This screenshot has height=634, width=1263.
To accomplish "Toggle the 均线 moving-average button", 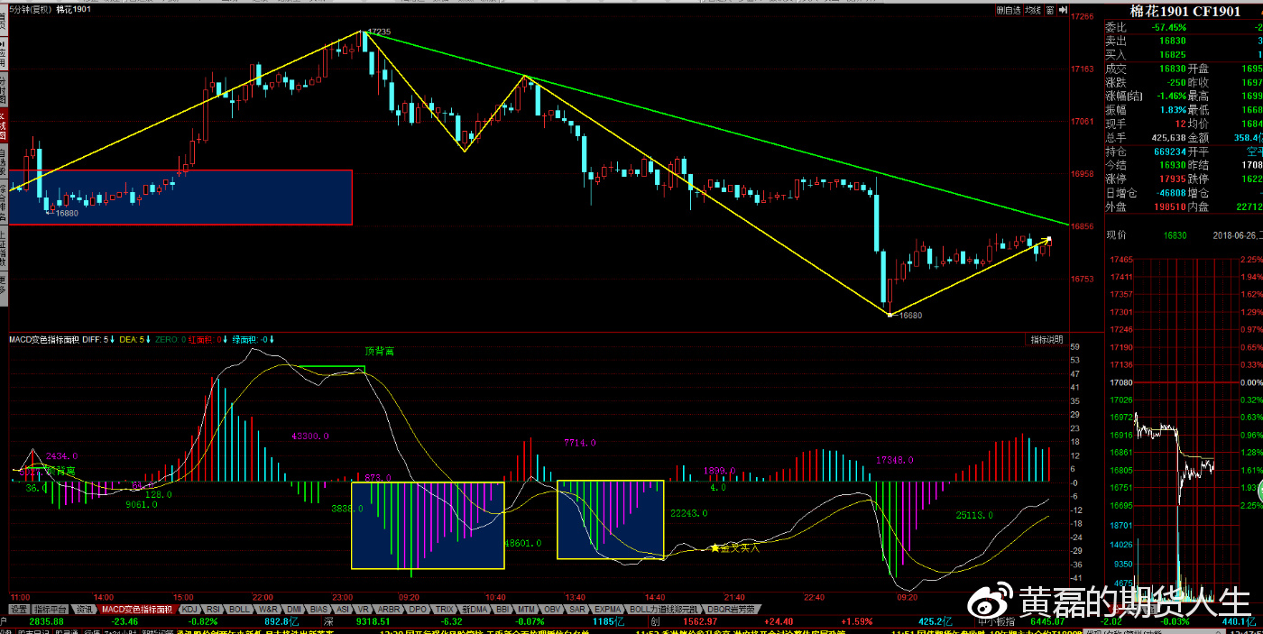I will coord(1032,10).
